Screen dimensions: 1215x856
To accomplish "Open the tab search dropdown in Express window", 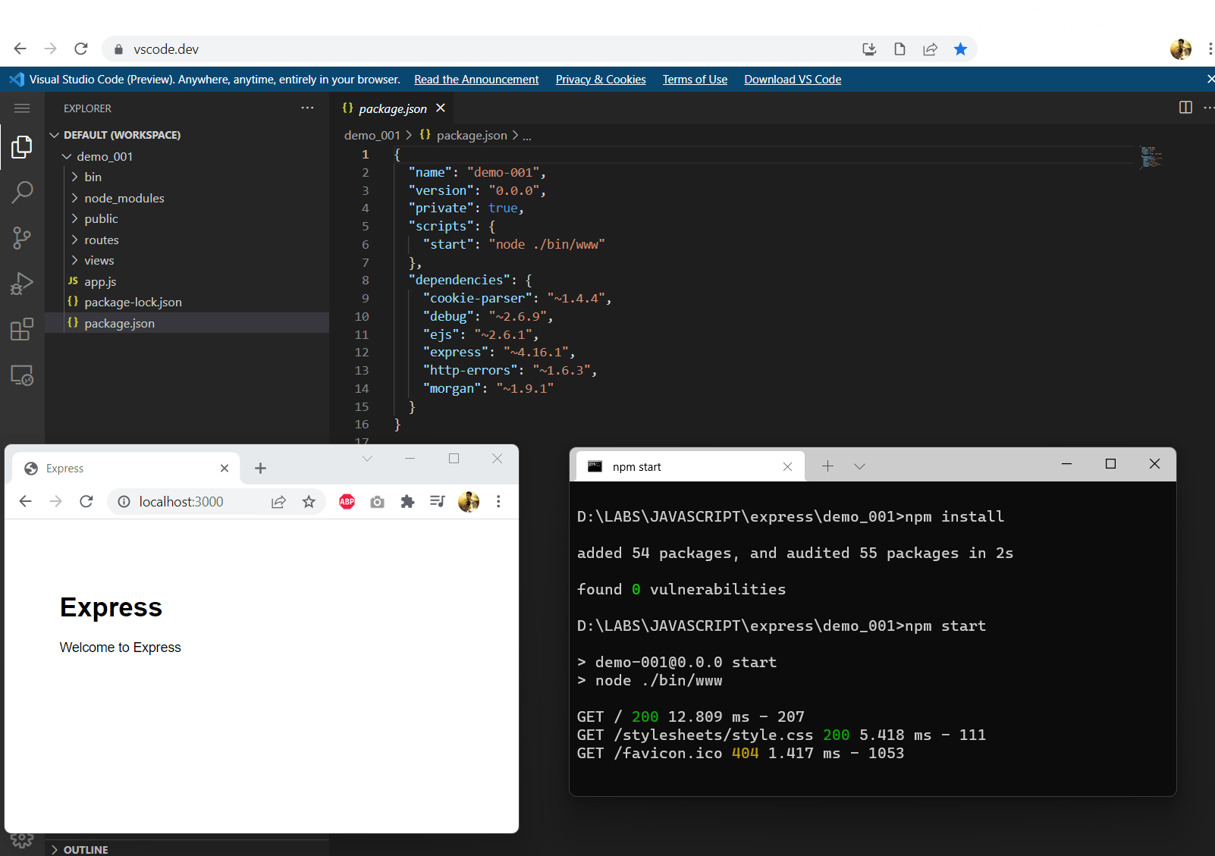I will pos(367,458).
